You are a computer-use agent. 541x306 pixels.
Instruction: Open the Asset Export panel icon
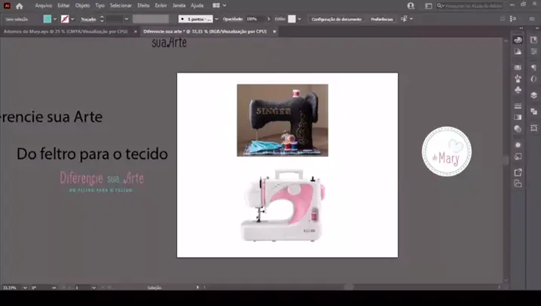tap(518, 172)
